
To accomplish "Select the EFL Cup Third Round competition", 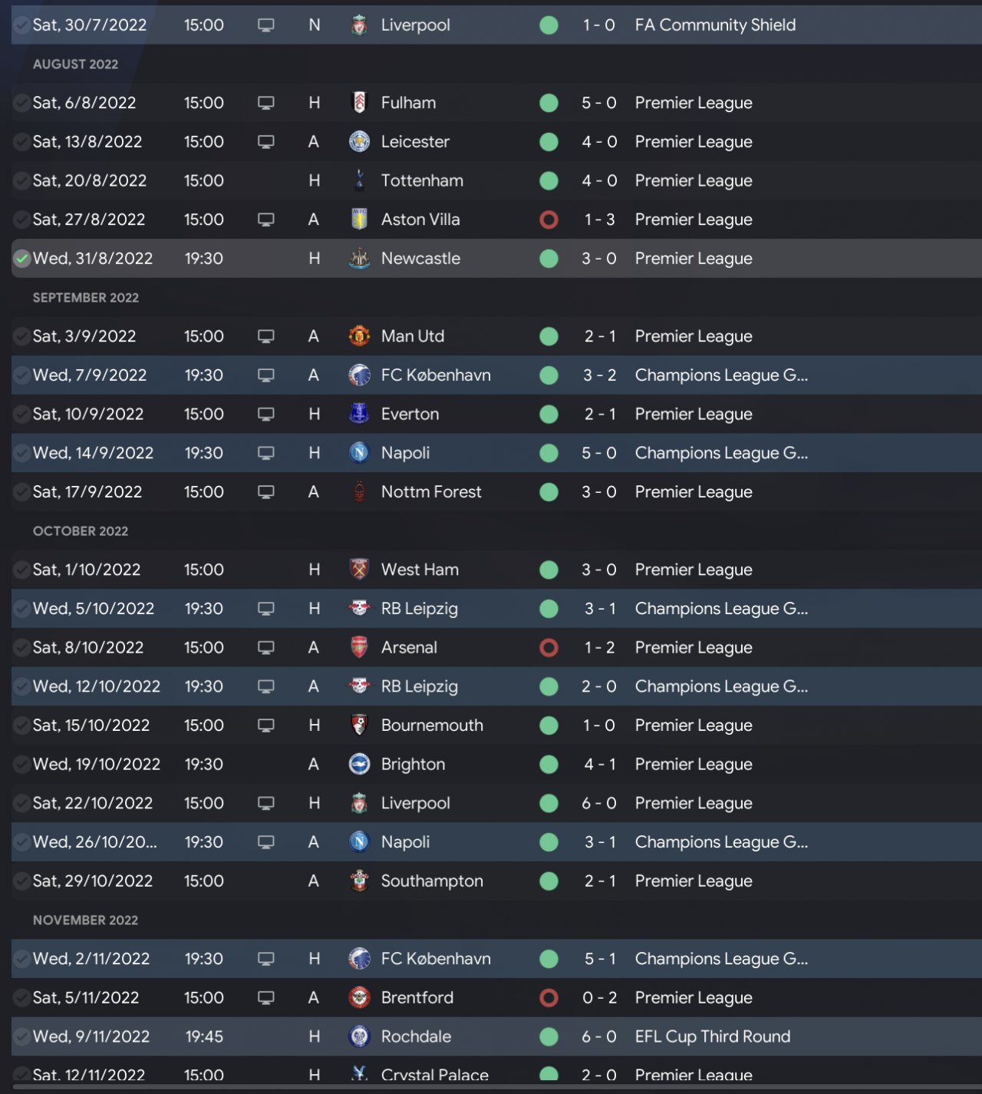I will pos(712,1036).
